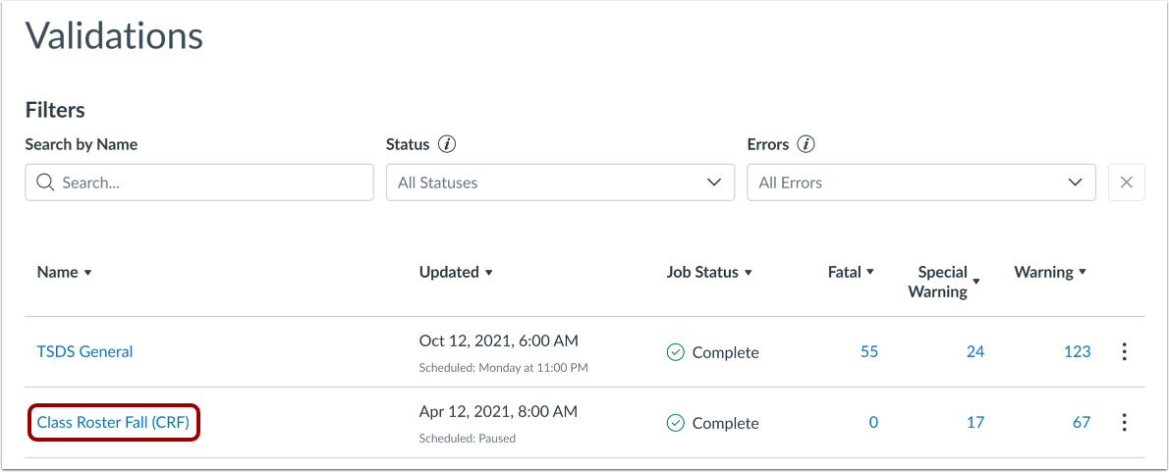This screenshot has width=1169, height=472.
Task: Click the 55 fatal errors count
Action: 868,351
